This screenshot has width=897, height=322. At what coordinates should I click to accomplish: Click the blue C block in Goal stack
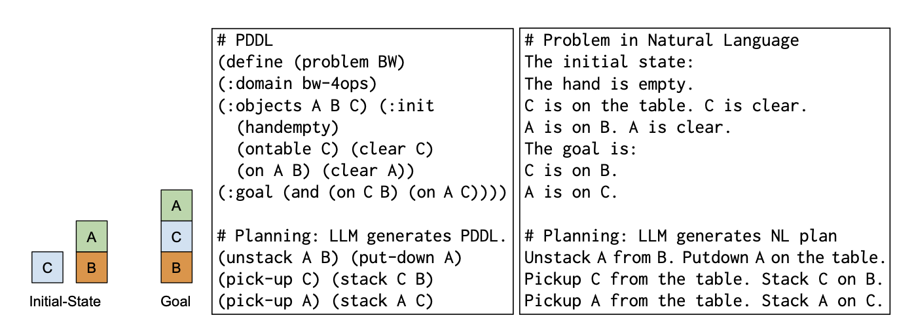point(176,236)
